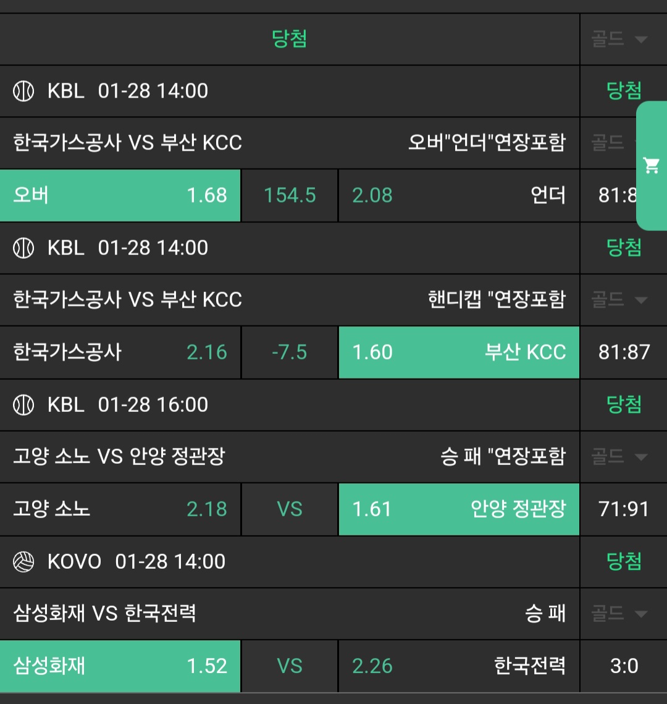Toggle the 오버 1.68 bet selection

pos(120,196)
